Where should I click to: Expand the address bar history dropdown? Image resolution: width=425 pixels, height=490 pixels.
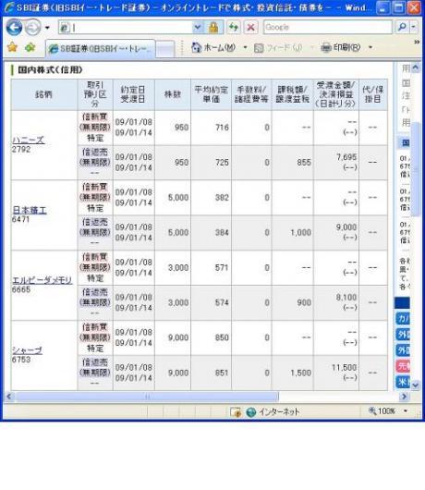(198, 28)
